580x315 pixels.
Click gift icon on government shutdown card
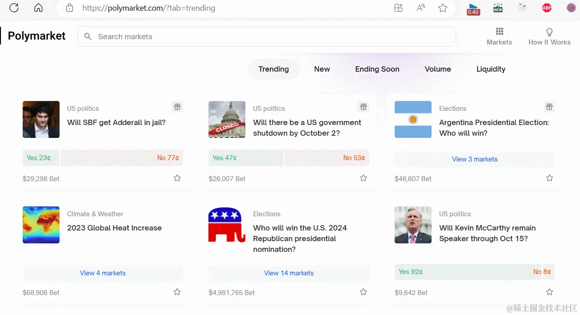click(x=364, y=107)
